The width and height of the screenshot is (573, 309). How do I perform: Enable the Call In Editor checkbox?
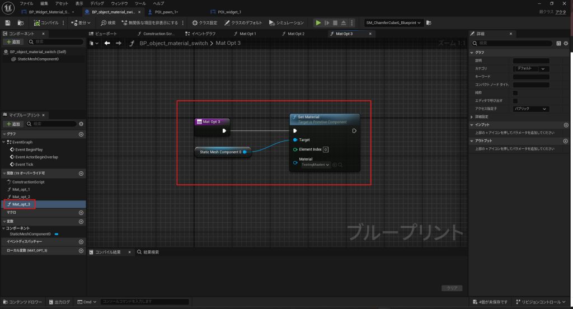[515, 101]
